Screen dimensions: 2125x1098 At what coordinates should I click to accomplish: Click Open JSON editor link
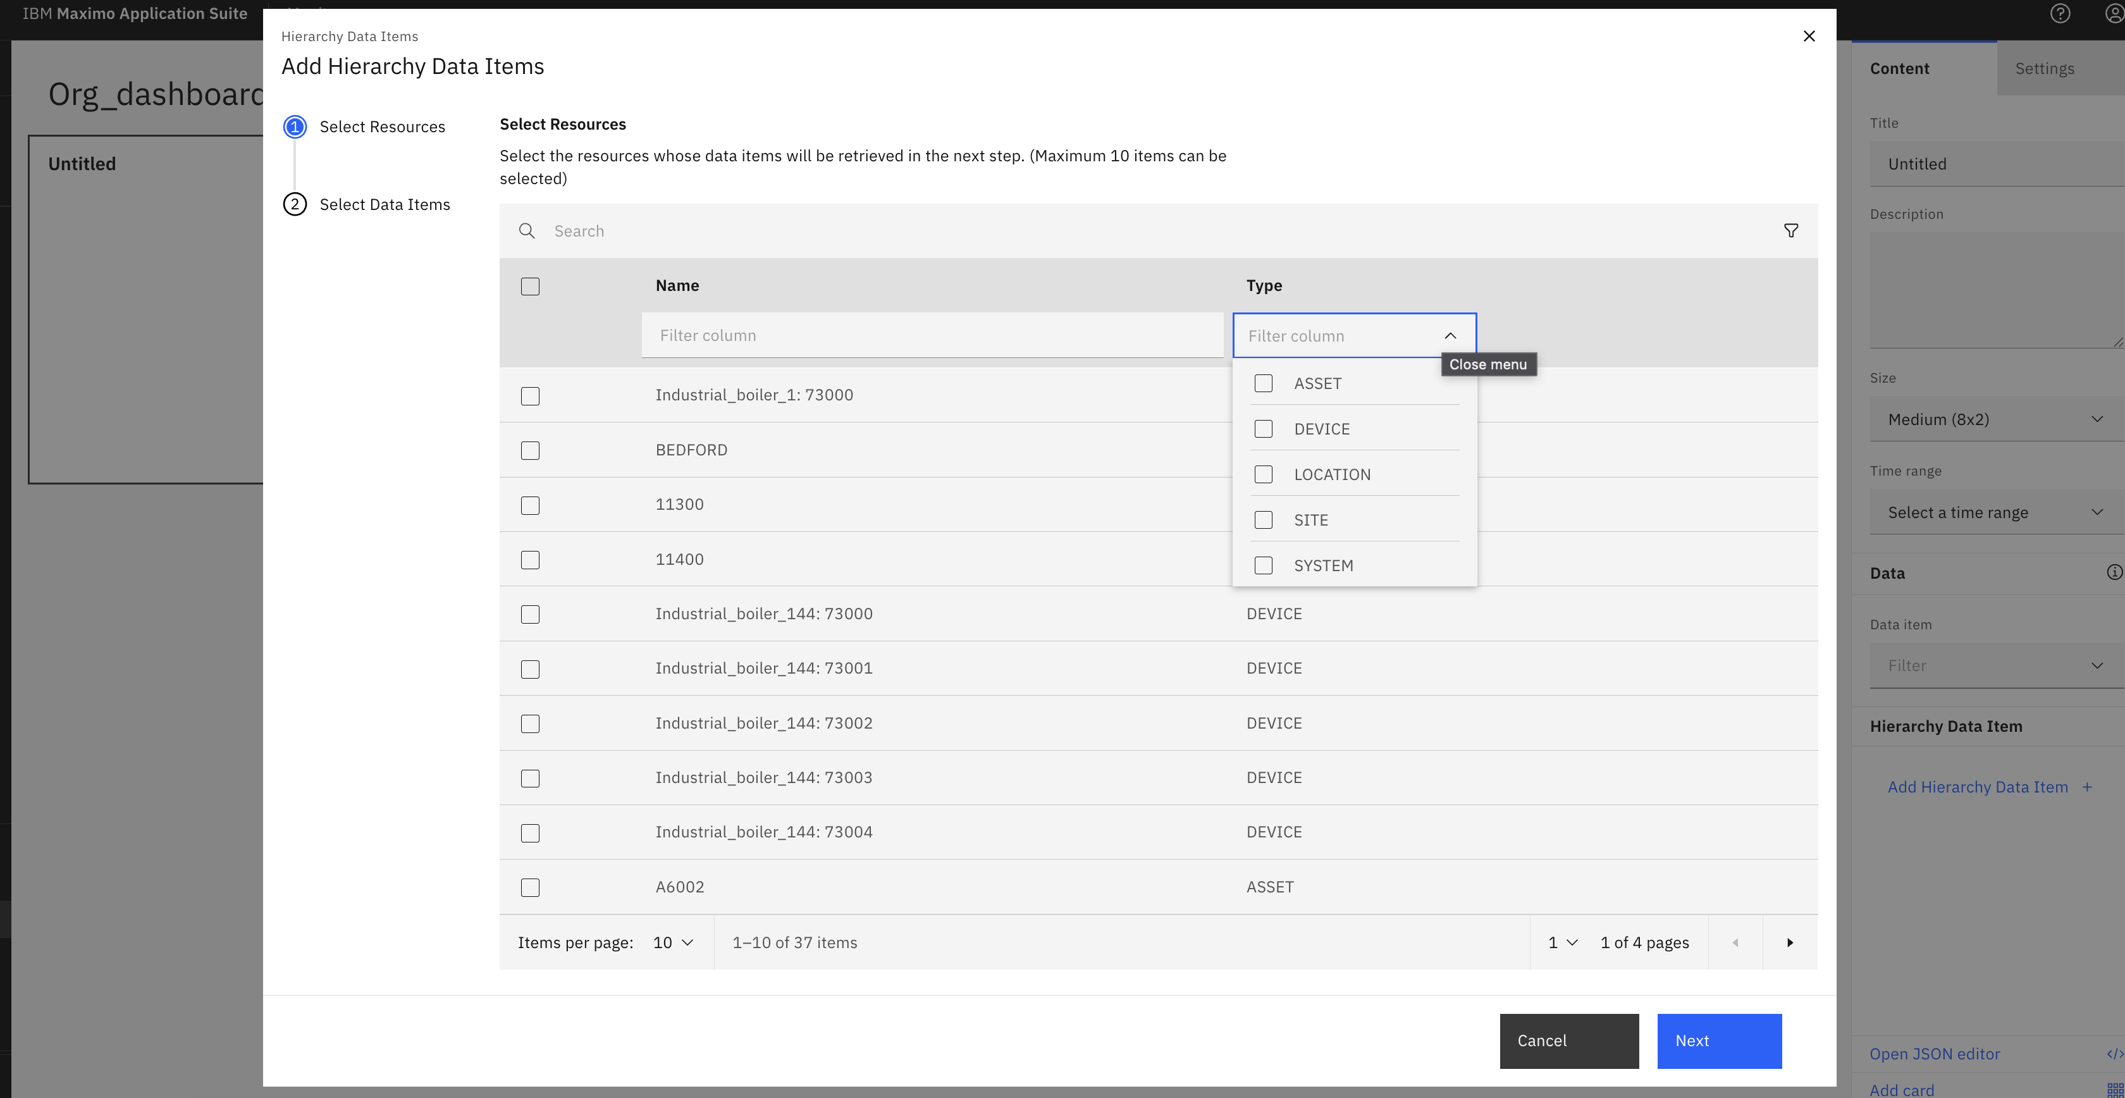[x=1935, y=1054]
